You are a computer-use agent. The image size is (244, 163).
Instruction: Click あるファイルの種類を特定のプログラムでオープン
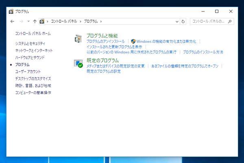pyautogui.click(x=185, y=66)
